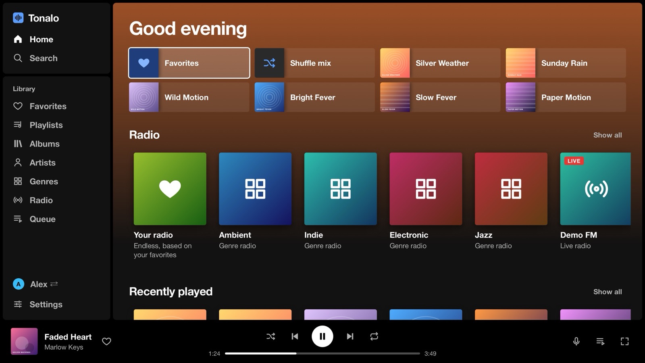Click the Faded Heart album cover
This screenshot has width=645, height=363.
coord(24,341)
